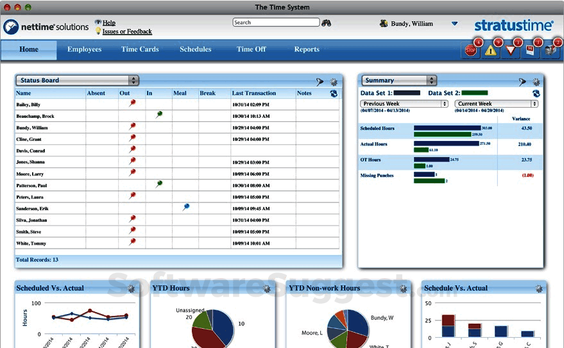Open the STOP sign alerts icon

pos(470,50)
